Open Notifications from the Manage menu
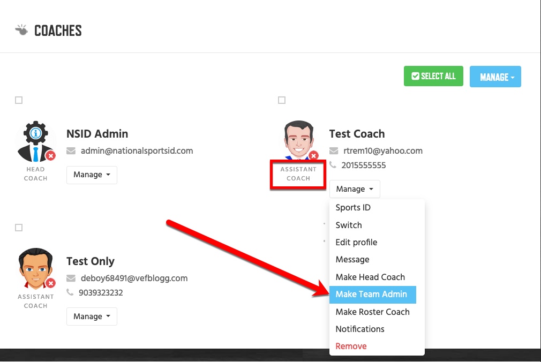 click(x=360, y=329)
